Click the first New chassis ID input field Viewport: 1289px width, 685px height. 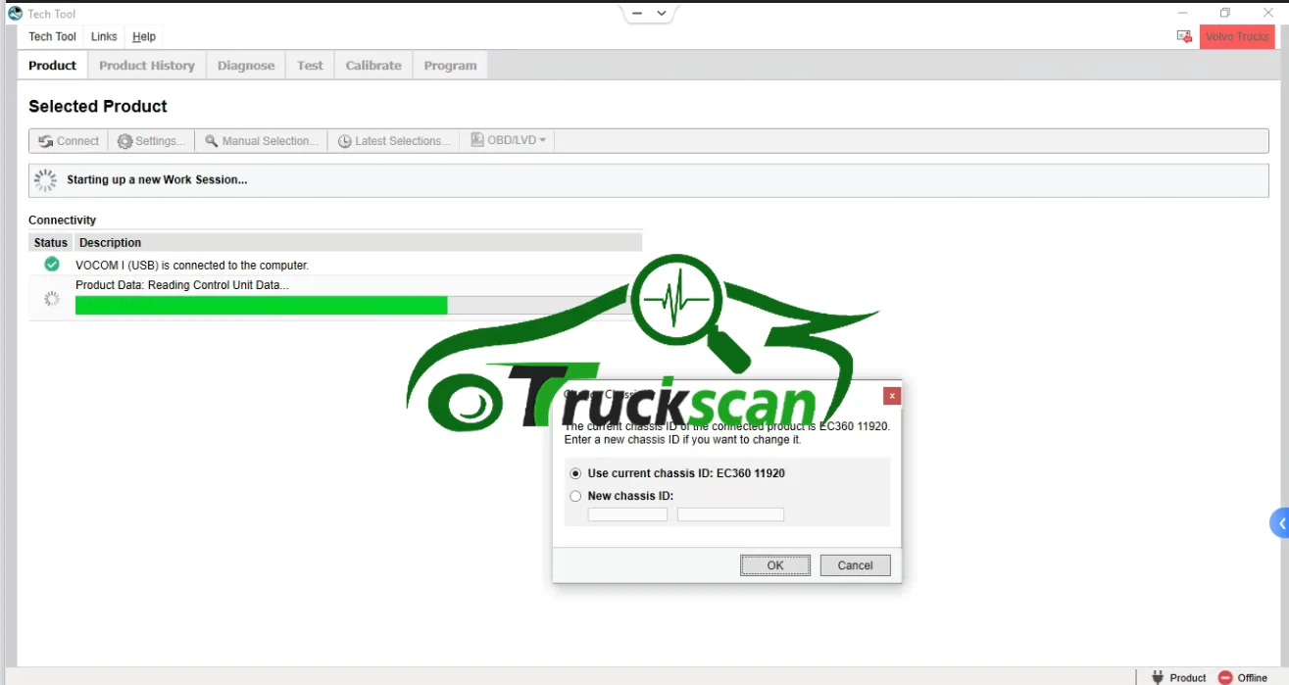(627, 514)
